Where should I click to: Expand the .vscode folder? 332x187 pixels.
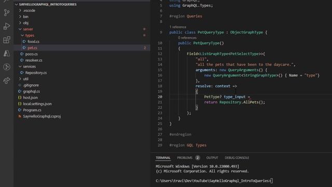(x=29, y=10)
